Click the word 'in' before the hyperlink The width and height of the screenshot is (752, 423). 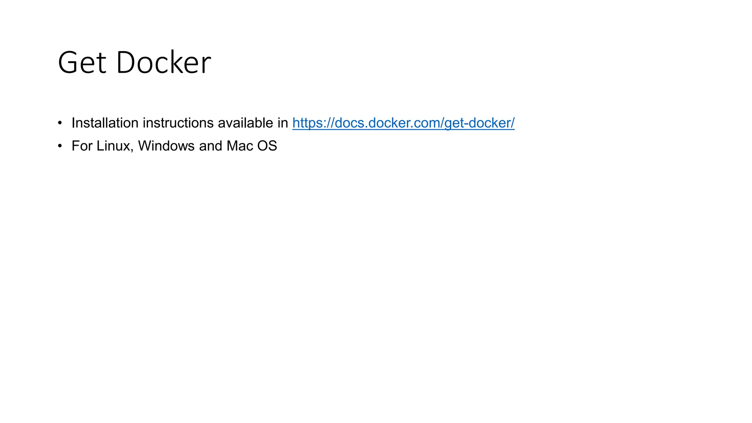pos(283,123)
